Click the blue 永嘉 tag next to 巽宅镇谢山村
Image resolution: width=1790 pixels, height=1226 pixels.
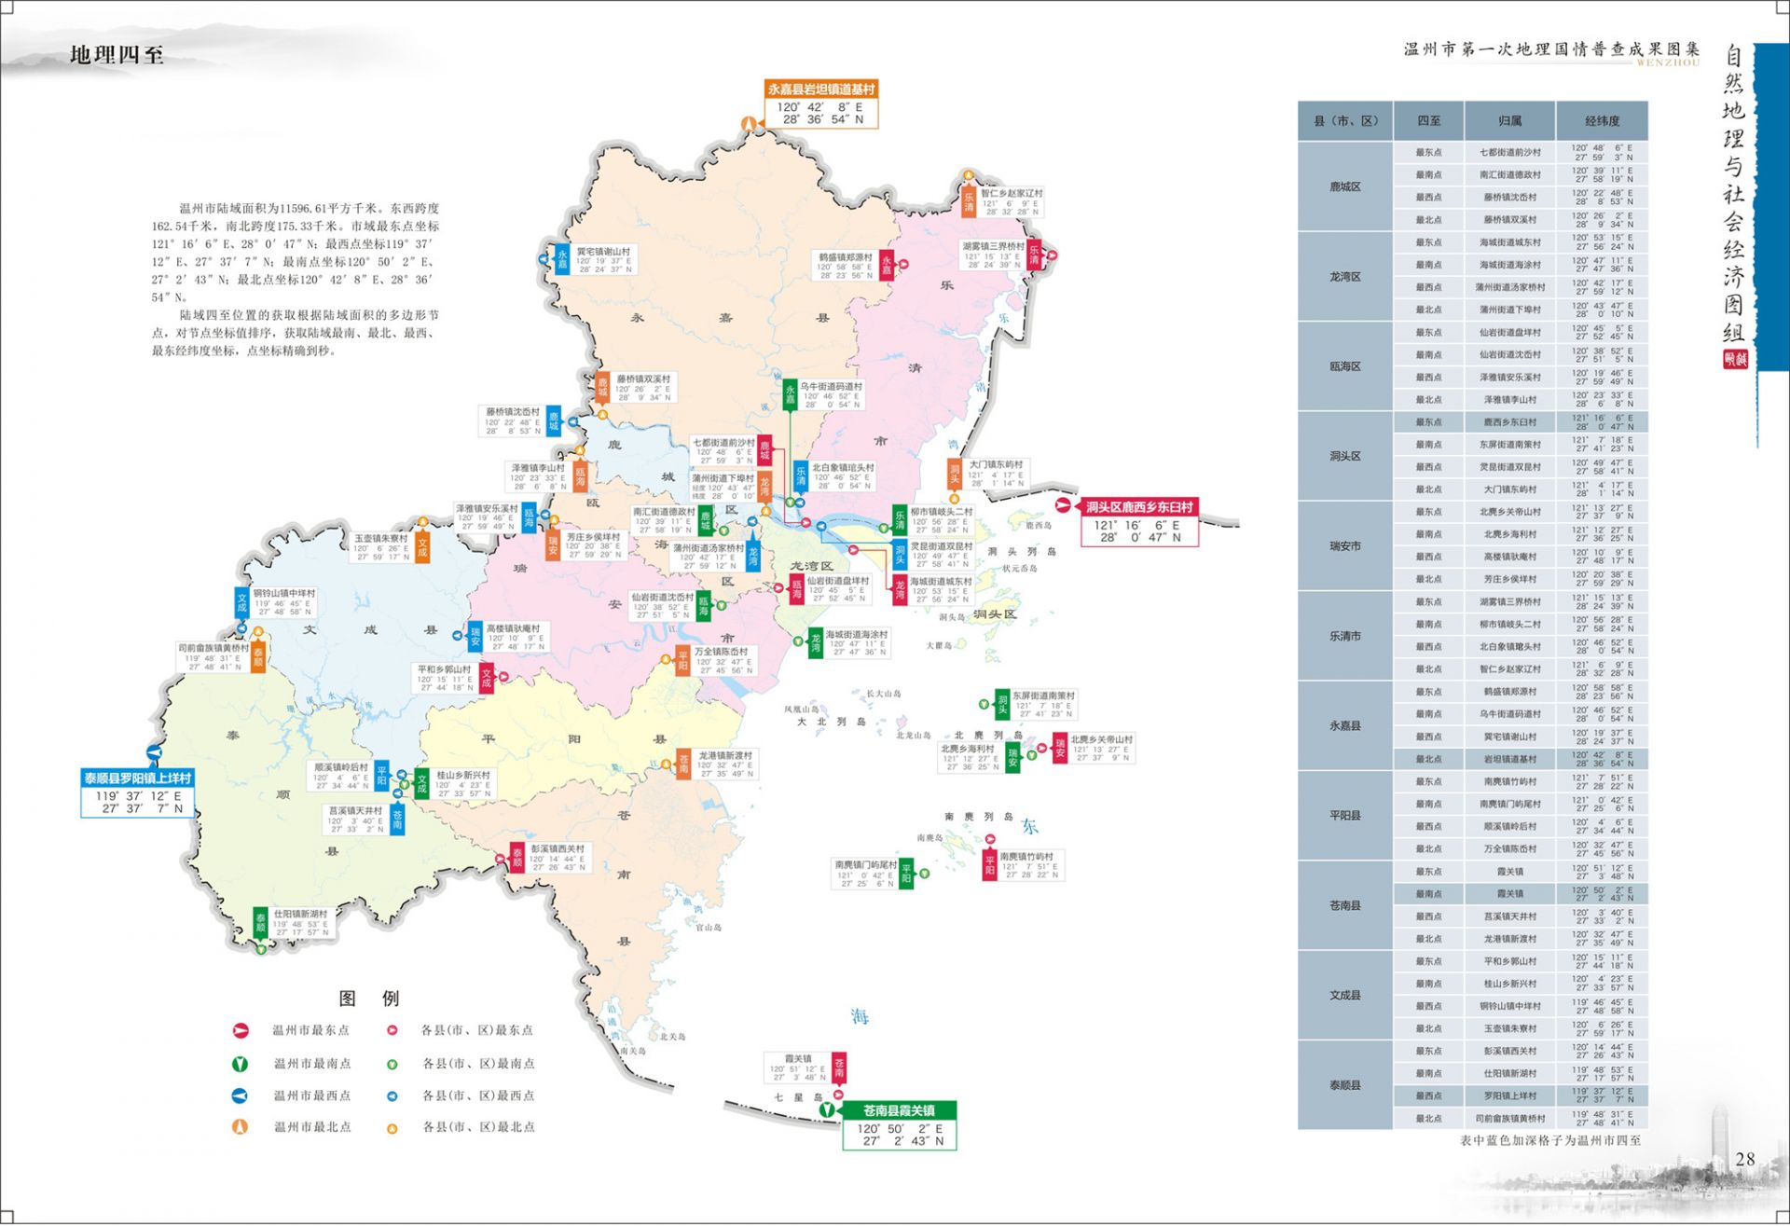click(562, 259)
